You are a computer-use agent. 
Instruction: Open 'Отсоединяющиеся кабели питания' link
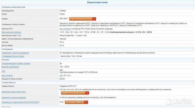click(16, 64)
